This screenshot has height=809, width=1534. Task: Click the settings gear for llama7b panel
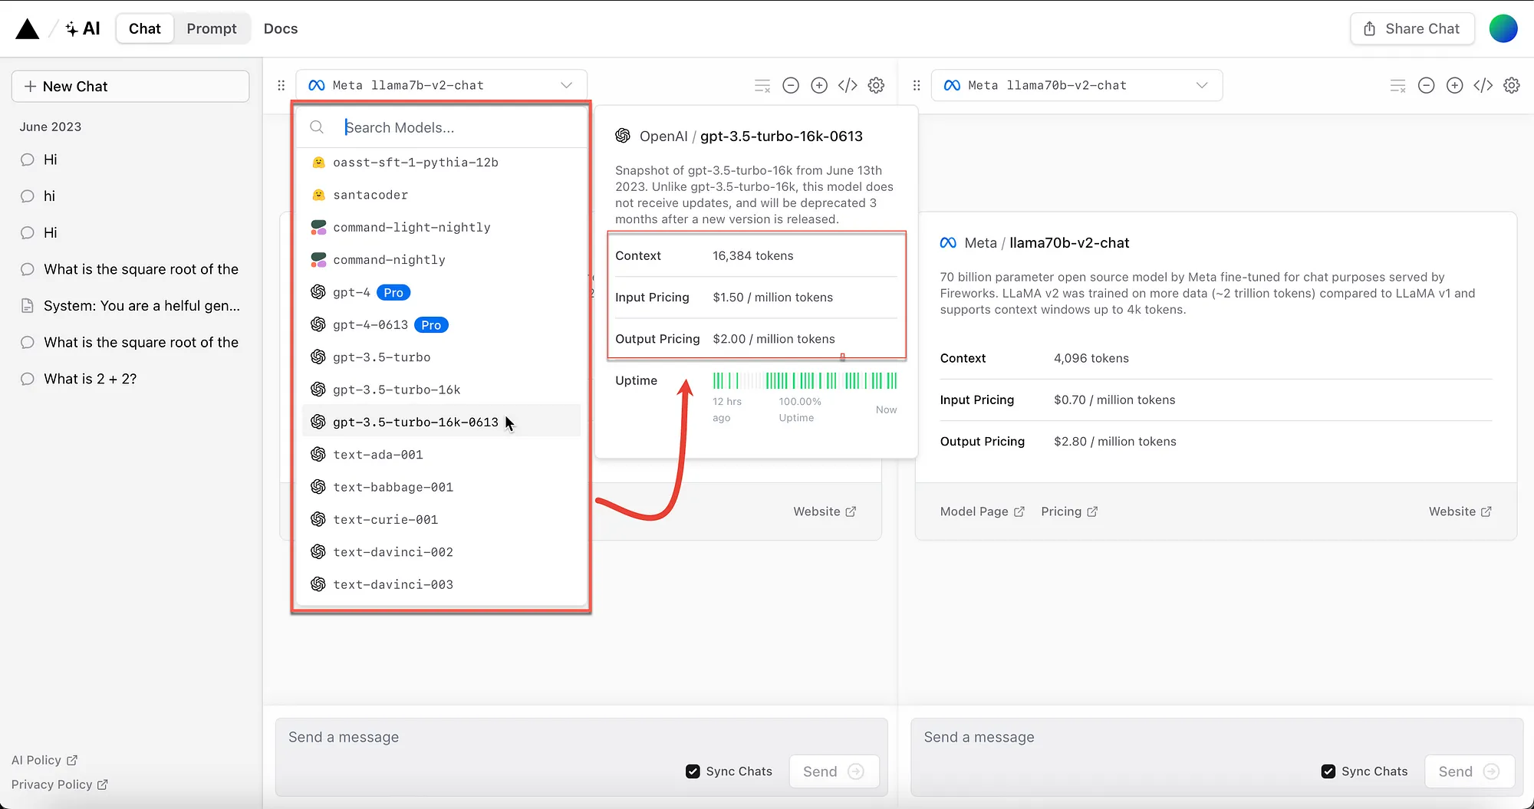click(x=876, y=85)
